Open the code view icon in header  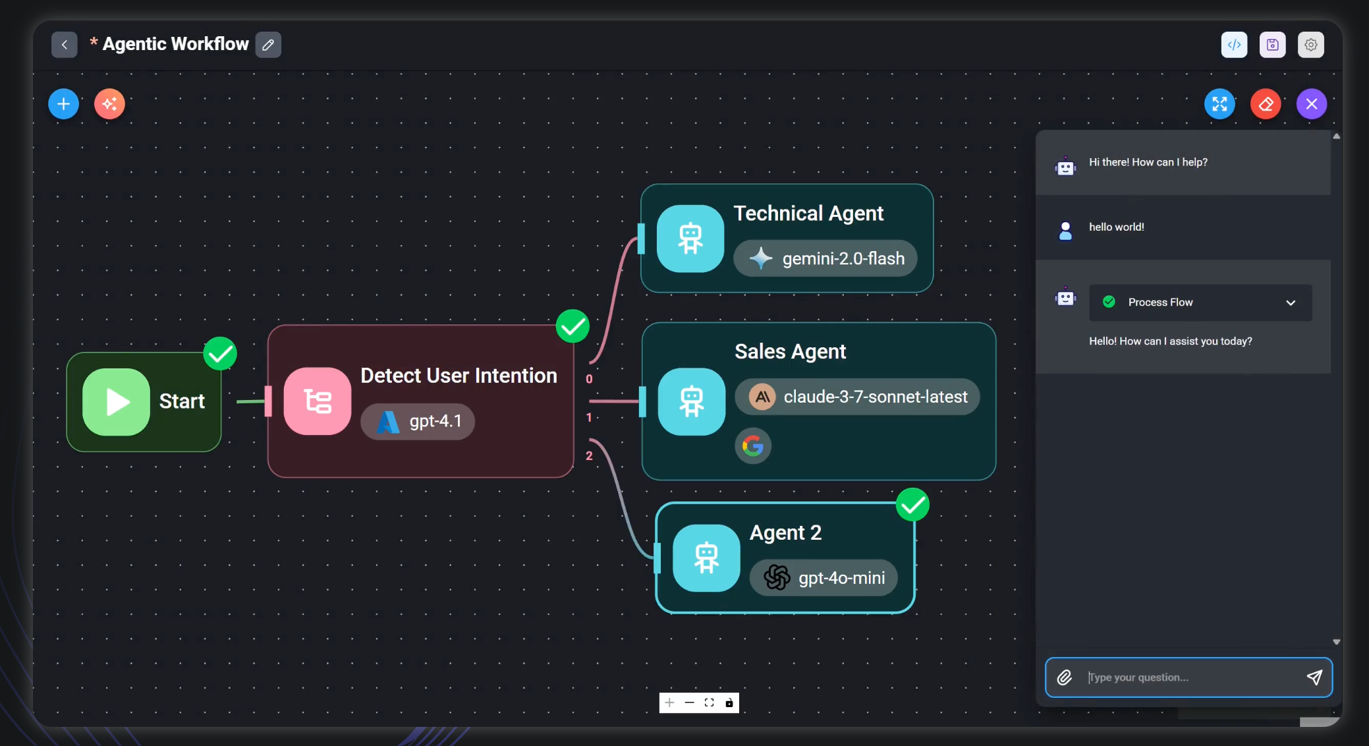(1234, 45)
